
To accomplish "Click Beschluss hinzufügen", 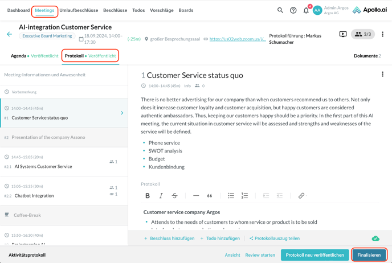I will 169,239.
